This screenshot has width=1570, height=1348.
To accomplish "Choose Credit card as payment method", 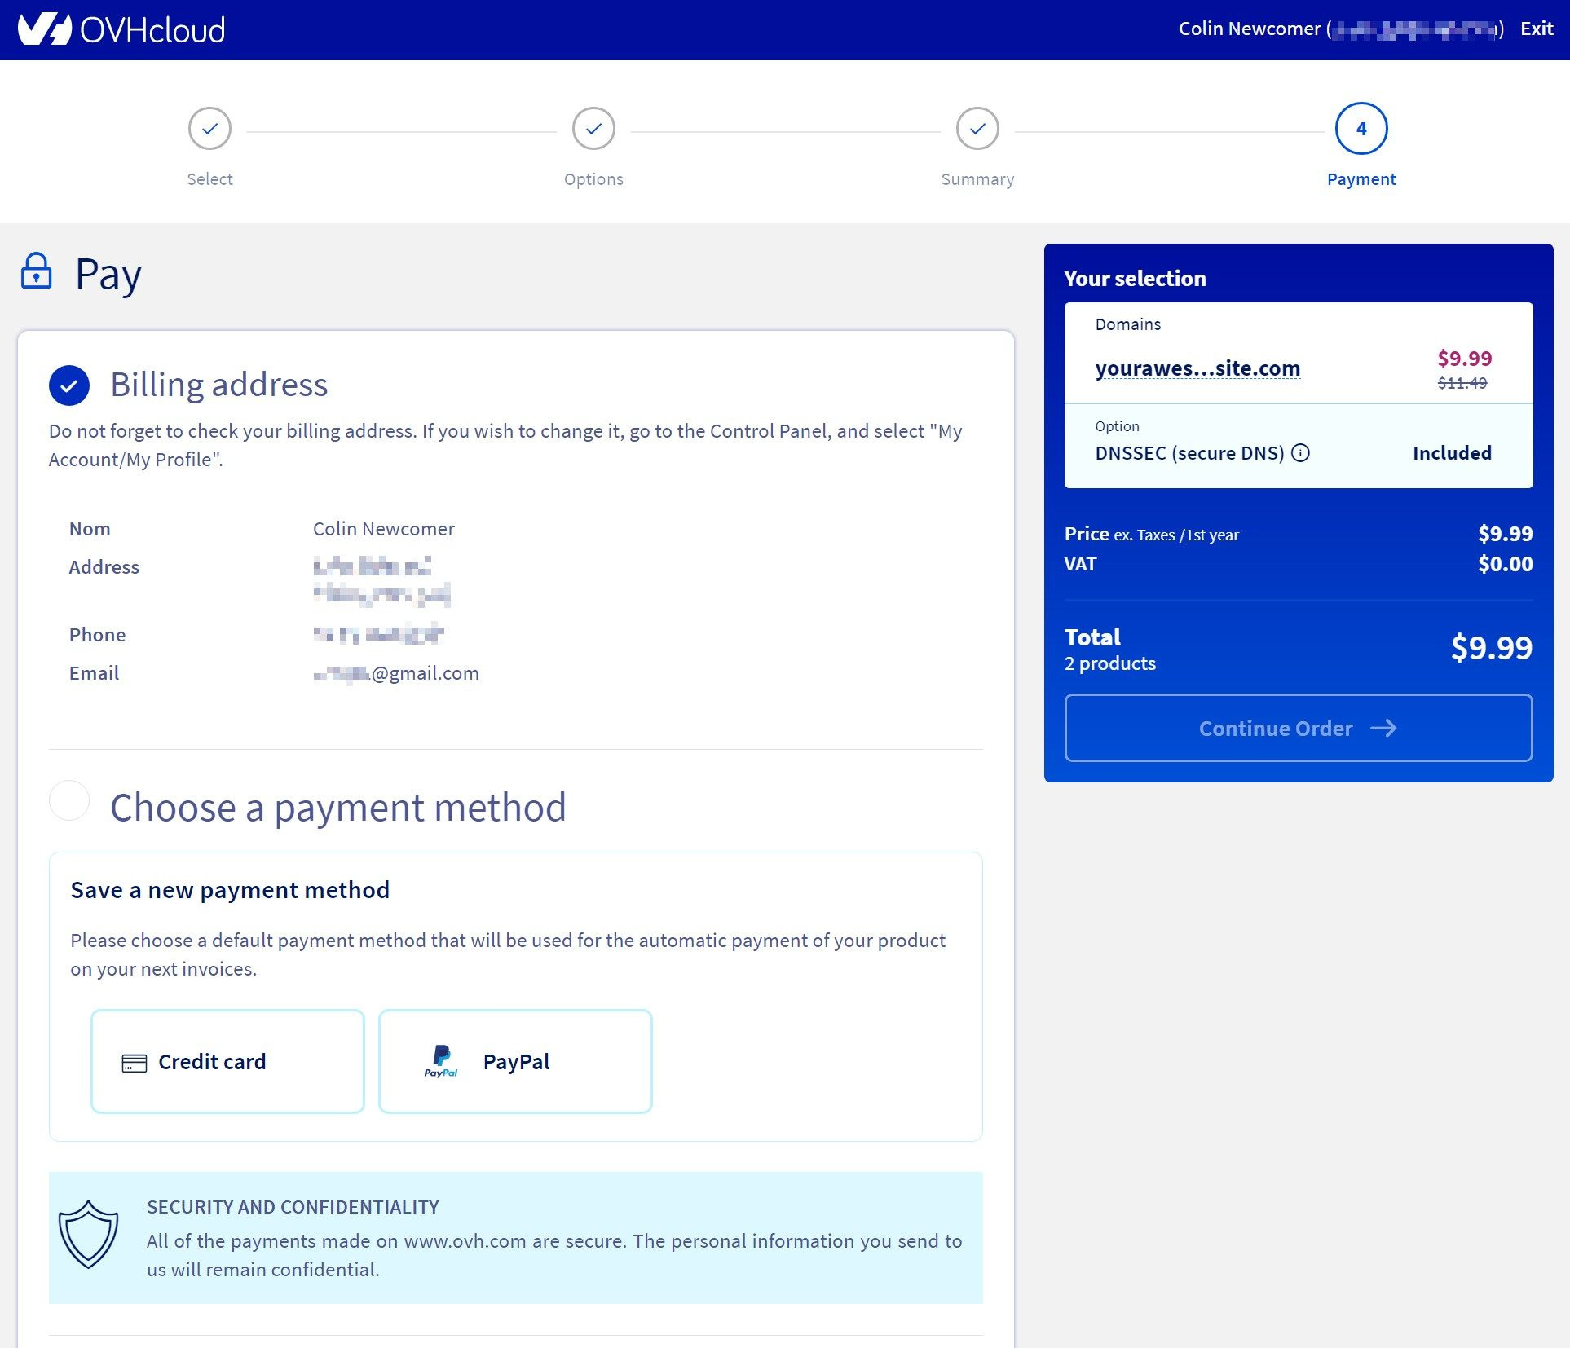I will (x=227, y=1061).
